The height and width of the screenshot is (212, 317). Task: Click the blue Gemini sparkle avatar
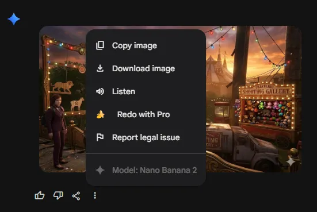(x=14, y=19)
